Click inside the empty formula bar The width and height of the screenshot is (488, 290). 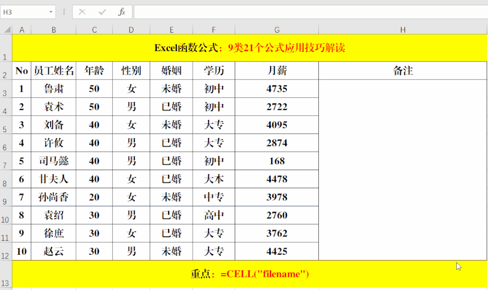(271, 12)
